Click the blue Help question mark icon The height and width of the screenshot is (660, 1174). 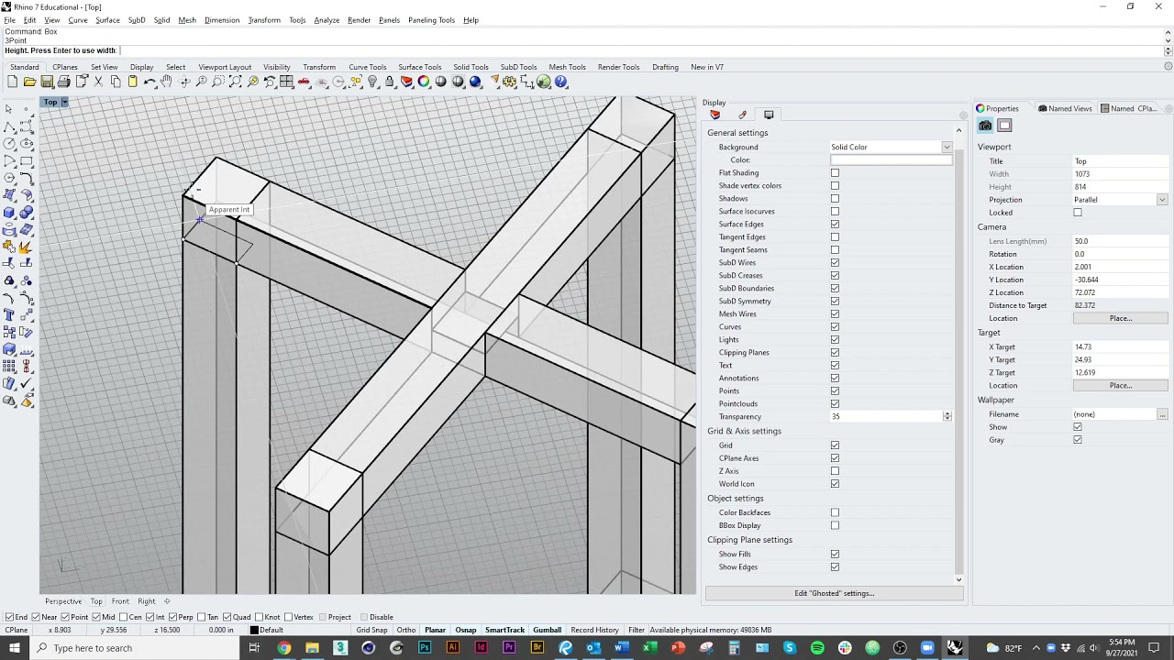coord(561,82)
